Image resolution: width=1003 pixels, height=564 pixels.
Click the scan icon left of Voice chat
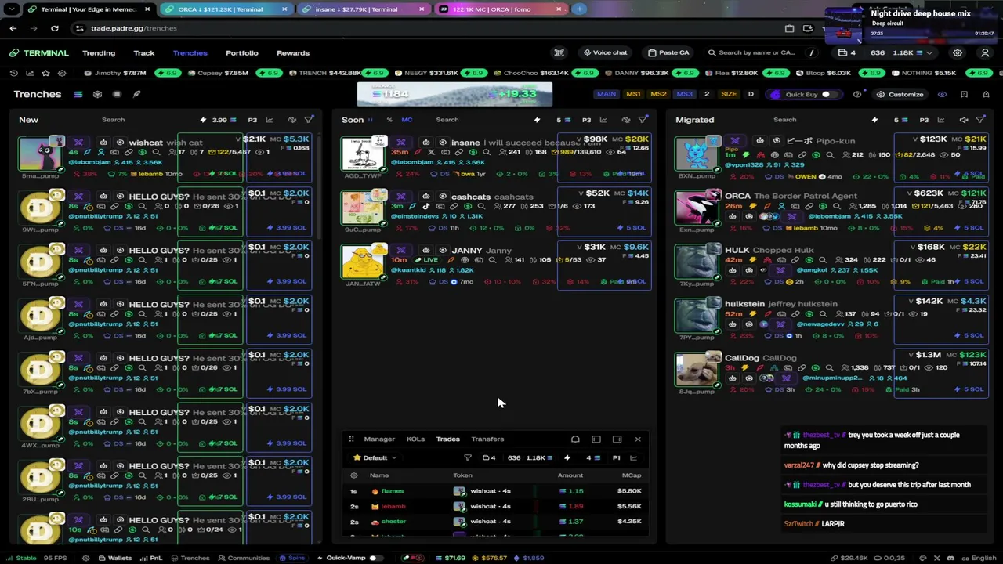(559, 52)
